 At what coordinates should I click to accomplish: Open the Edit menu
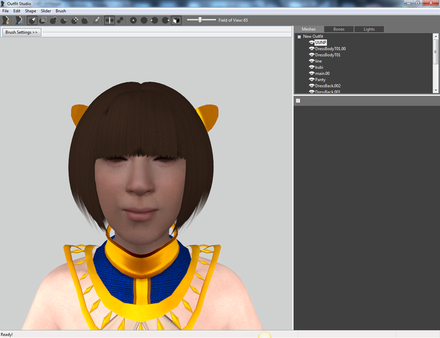(17, 11)
